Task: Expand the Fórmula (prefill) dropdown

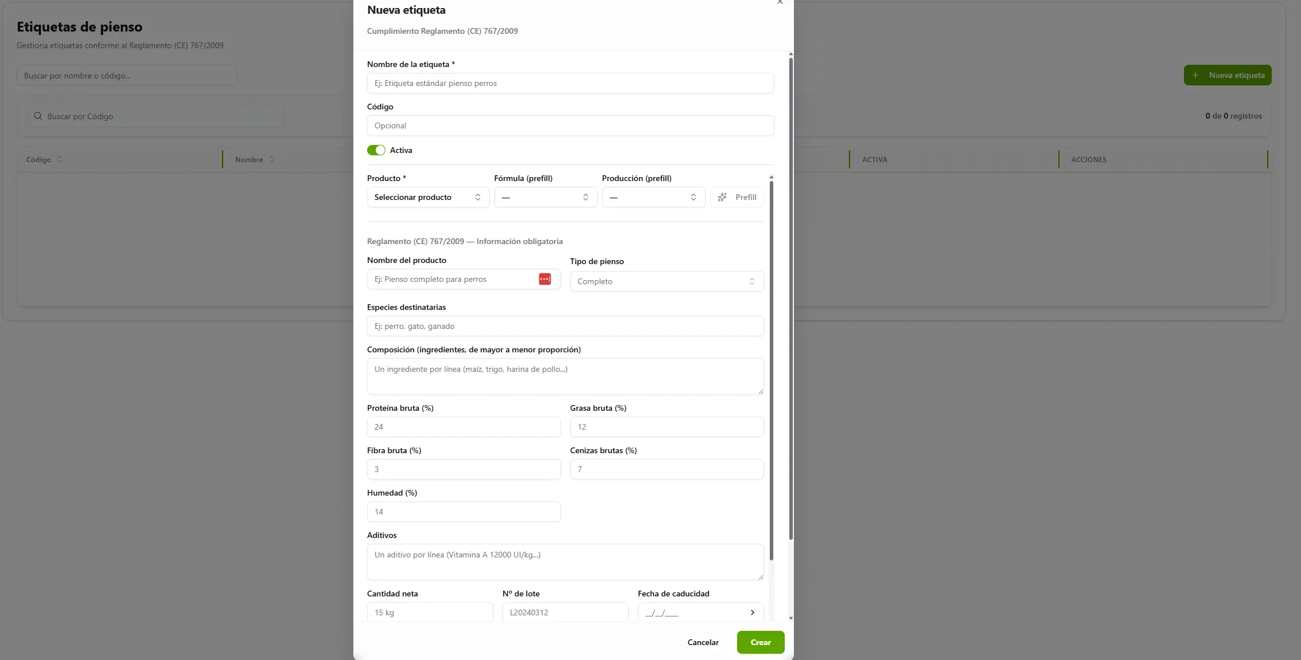Action: 545,197
